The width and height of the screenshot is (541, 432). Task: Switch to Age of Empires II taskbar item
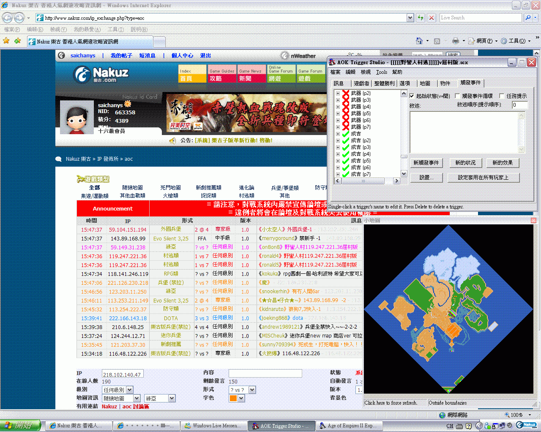tap(349, 426)
